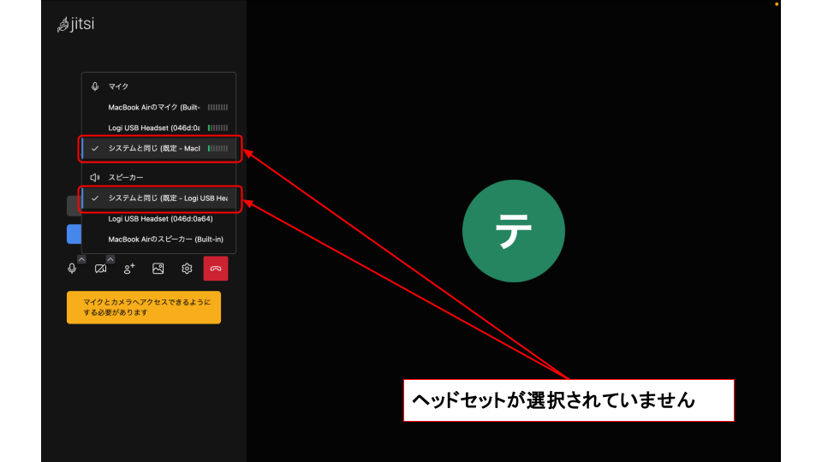Click the blue button behind the menu
Image resolution: width=822 pixels, height=462 pixels.
[74, 234]
